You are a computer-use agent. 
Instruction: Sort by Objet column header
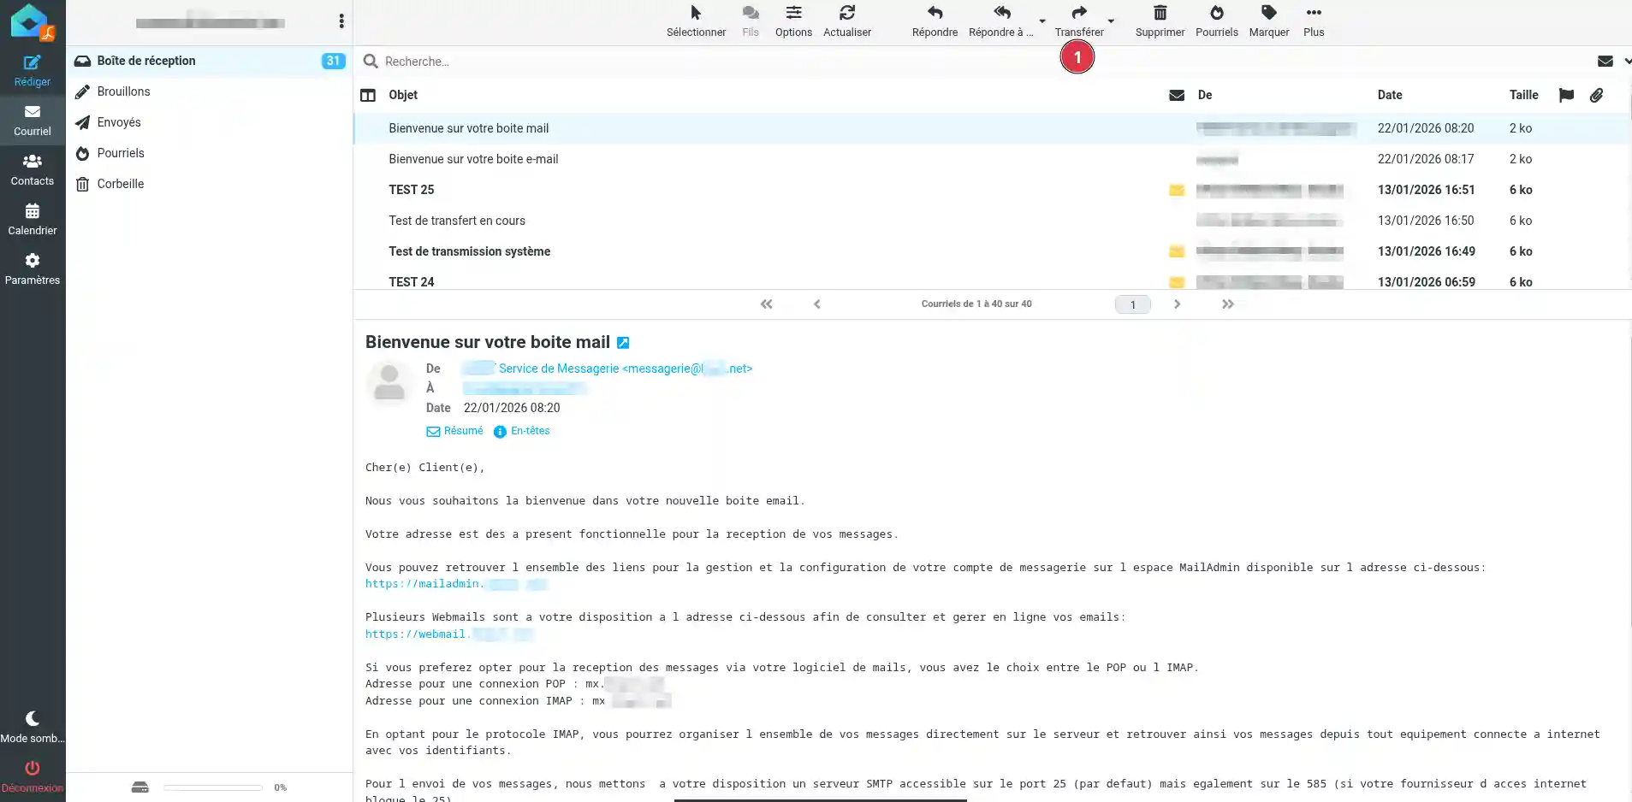(x=403, y=95)
